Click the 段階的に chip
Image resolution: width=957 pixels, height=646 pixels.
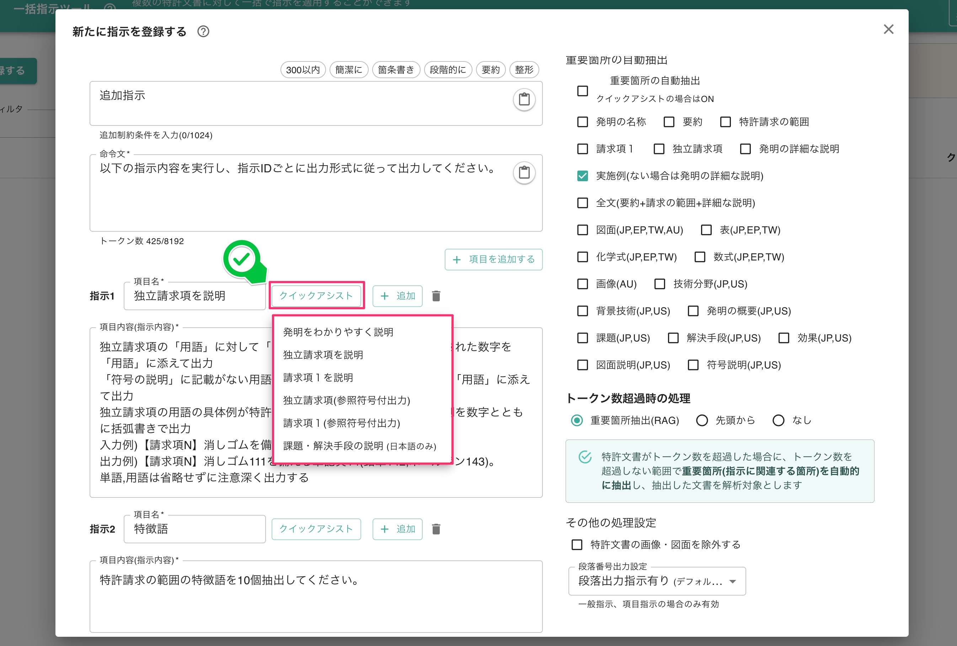coord(448,70)
